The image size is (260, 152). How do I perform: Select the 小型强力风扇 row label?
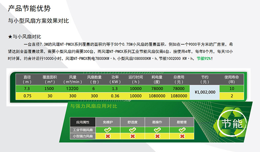pyautogui.click(x=83, y=136)
